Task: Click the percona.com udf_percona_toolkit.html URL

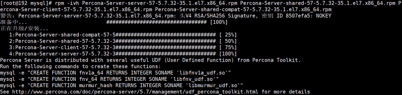Action: pyautogui.click(x=135, y=92)
